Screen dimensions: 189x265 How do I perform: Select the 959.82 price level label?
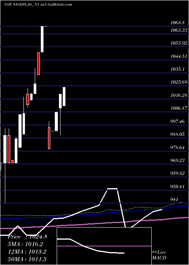(x=177, y=173)
